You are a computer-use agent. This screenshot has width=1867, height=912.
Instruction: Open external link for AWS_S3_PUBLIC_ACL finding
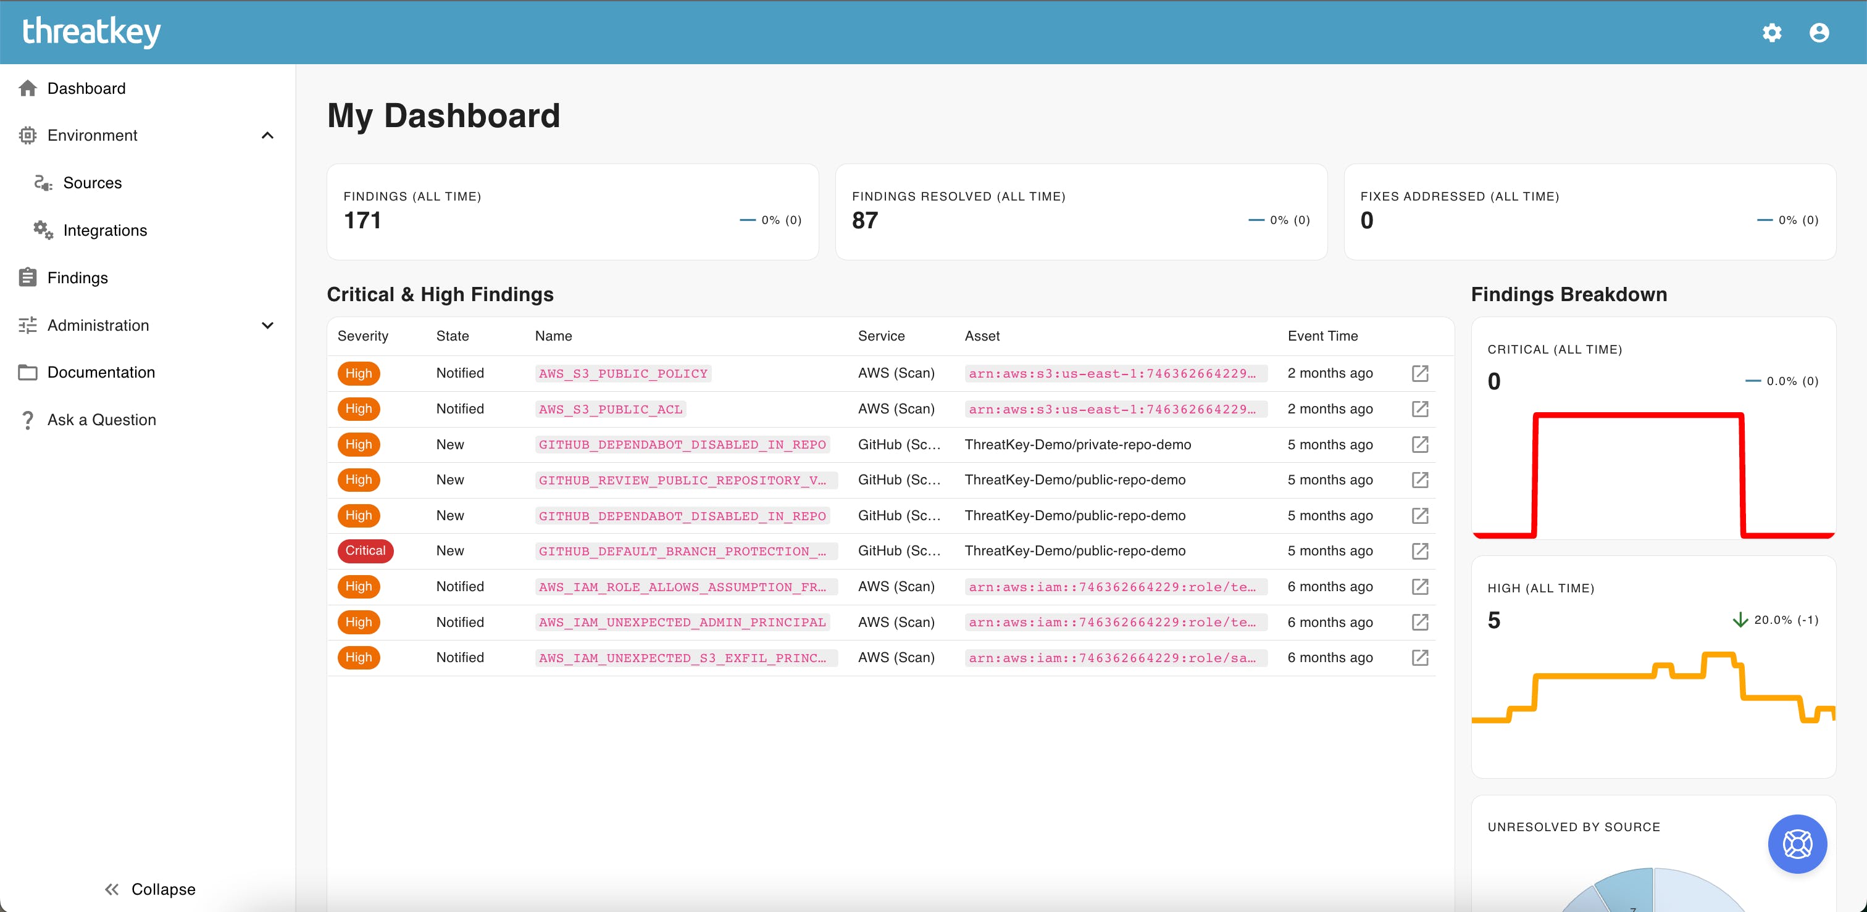1420,408
